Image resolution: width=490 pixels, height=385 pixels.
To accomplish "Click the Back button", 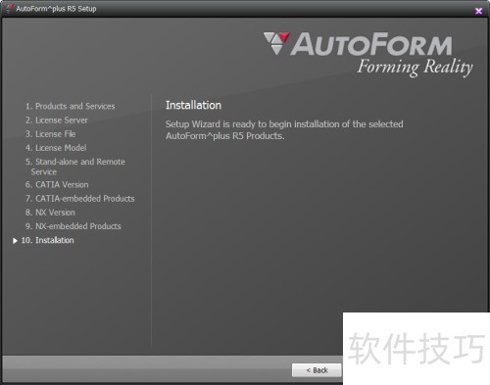I will [x=317, y=370].
